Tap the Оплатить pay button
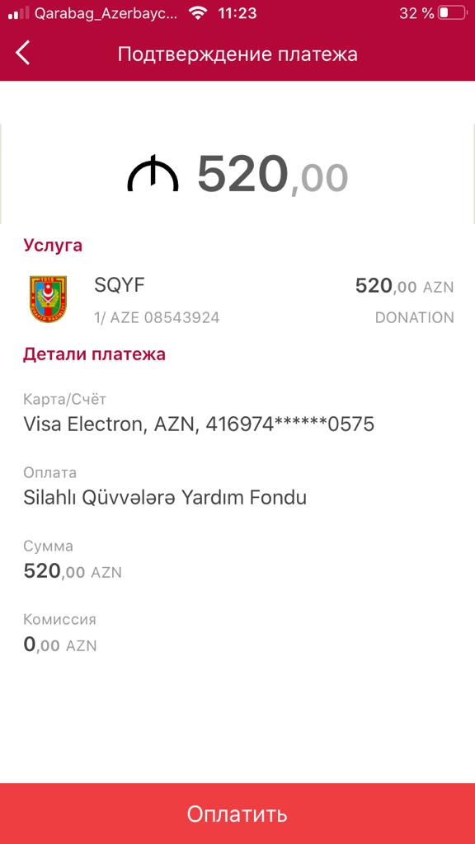 (237, 814)
